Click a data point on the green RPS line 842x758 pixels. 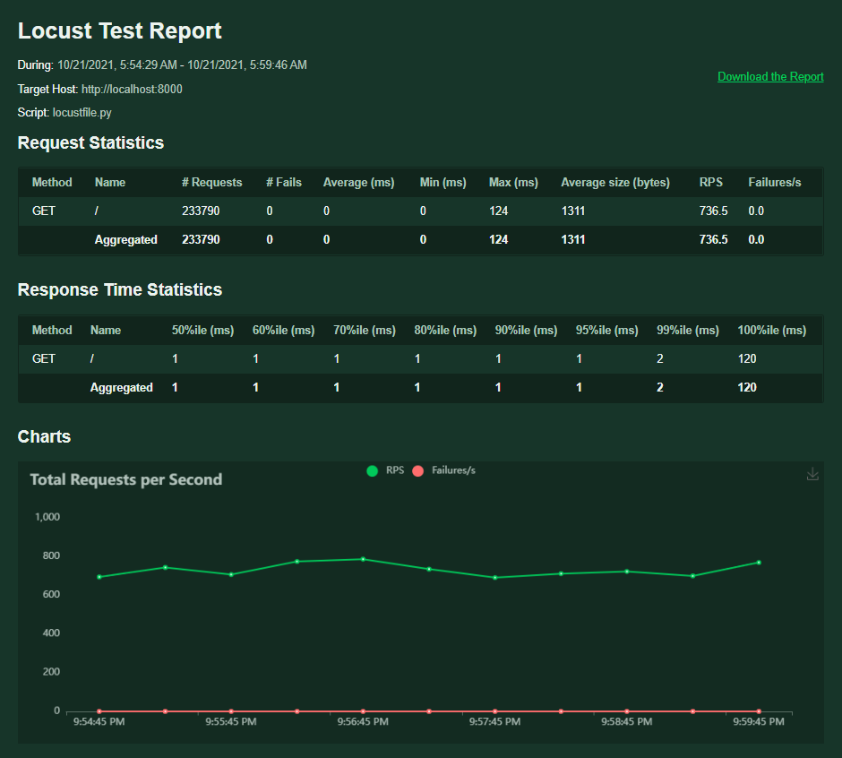364,558
